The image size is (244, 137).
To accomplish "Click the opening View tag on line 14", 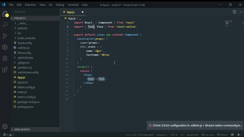I will [x=88, y=75].
